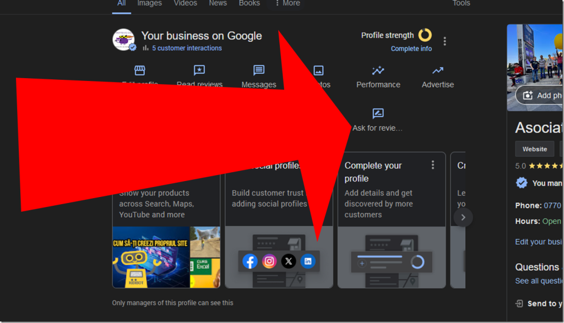Click the Complete your profile card title
The image size is (564, 323).
click(x=373, y=172)
